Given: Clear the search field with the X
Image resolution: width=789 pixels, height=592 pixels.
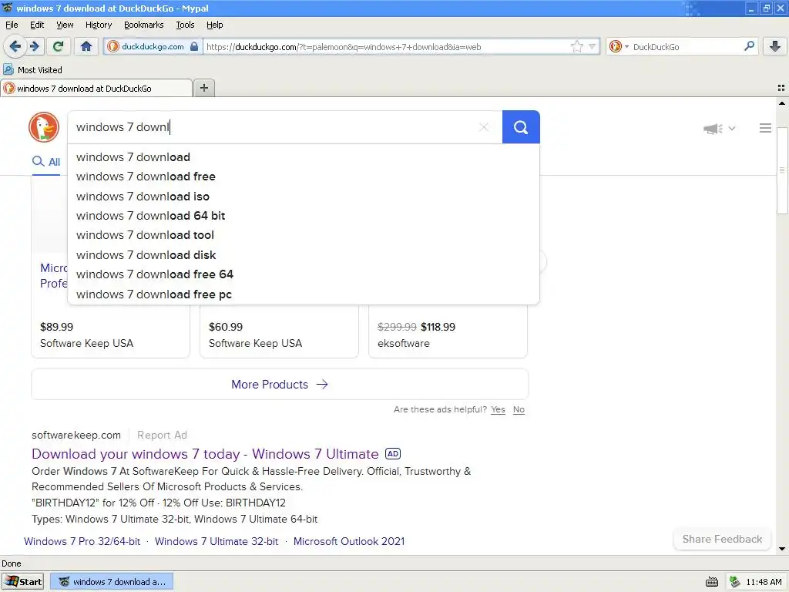Looking at the screenshot, I should coord(484,127).
